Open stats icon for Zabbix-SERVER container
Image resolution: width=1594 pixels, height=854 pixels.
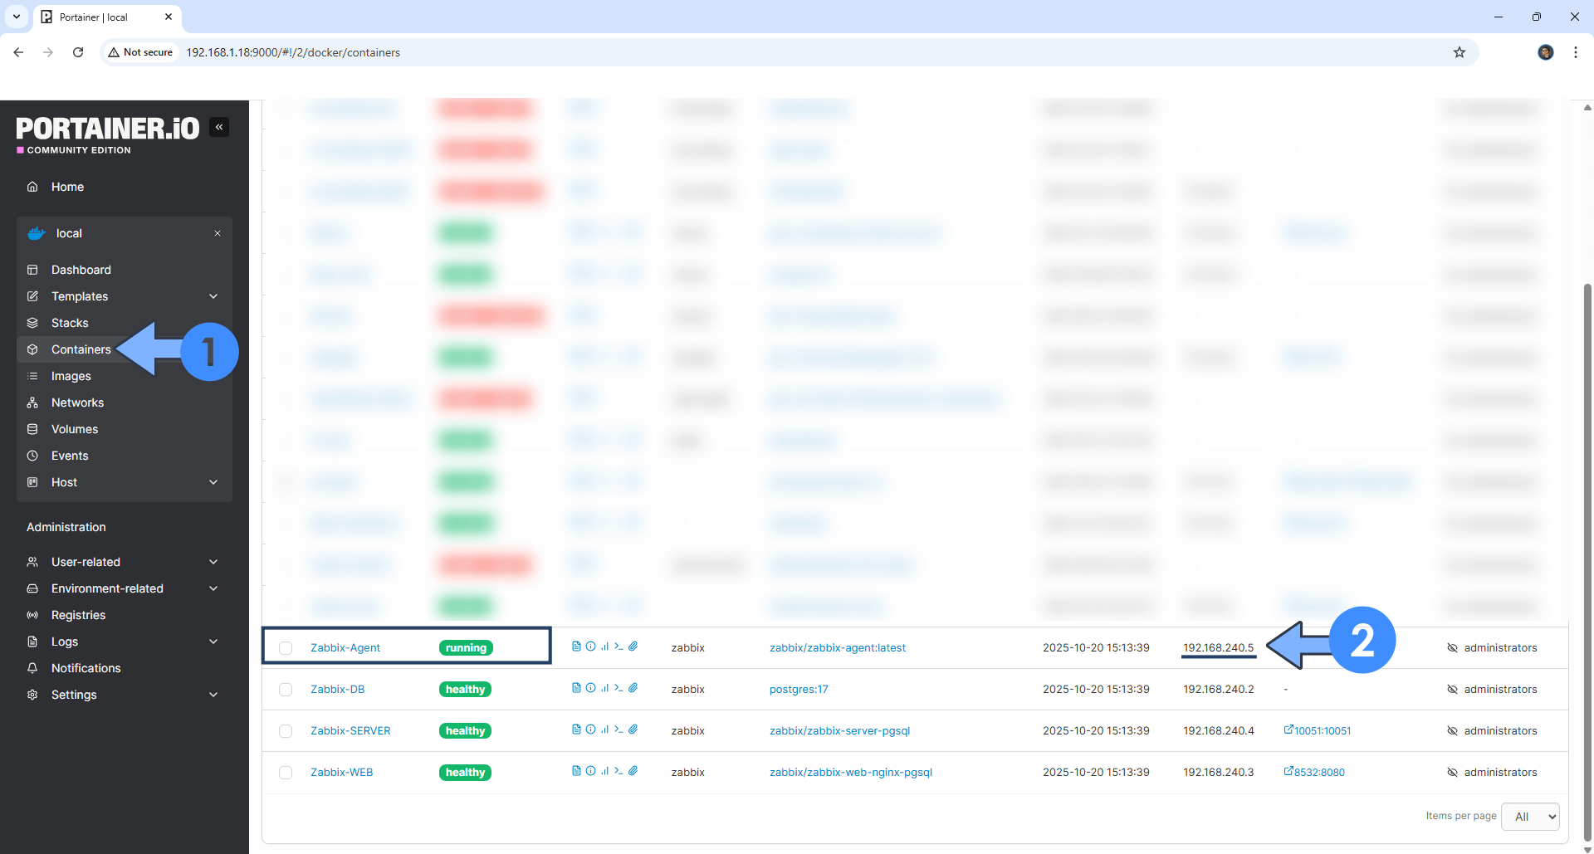(x=604, y=730)
